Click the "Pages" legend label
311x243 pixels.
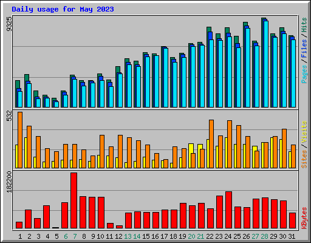click(x=304, y=74)
